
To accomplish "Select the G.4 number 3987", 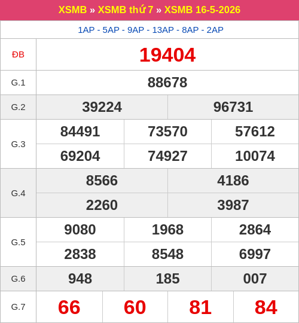I will point(233,205).
